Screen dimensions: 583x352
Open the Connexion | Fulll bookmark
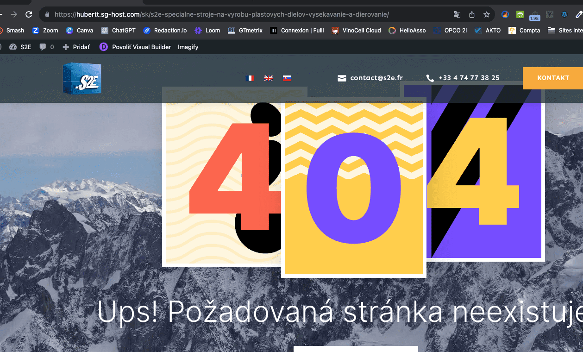297,31
